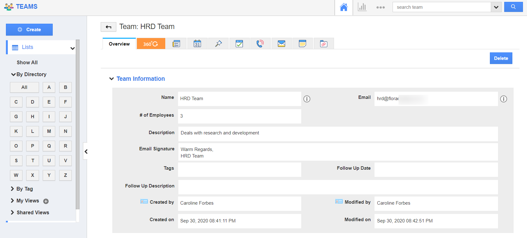Viewport: 527px width, 238px height.
Task: Collapse the left sidebar panel arrow
Action: (86, 152)
